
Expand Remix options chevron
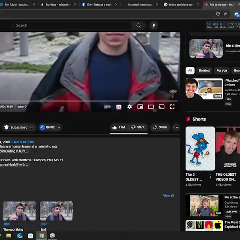tap(59, 127)
